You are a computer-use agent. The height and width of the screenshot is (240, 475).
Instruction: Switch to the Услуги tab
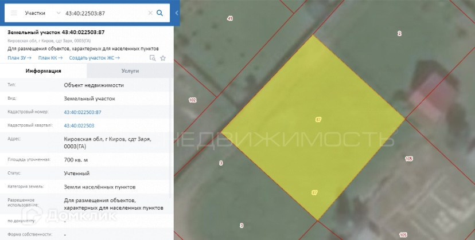(130, 71)
